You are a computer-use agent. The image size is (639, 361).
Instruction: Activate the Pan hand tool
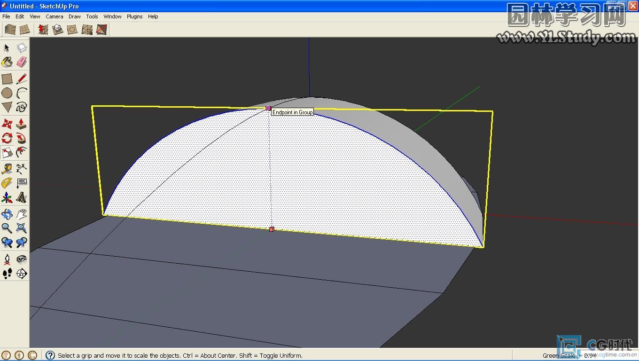coord(22,214)
